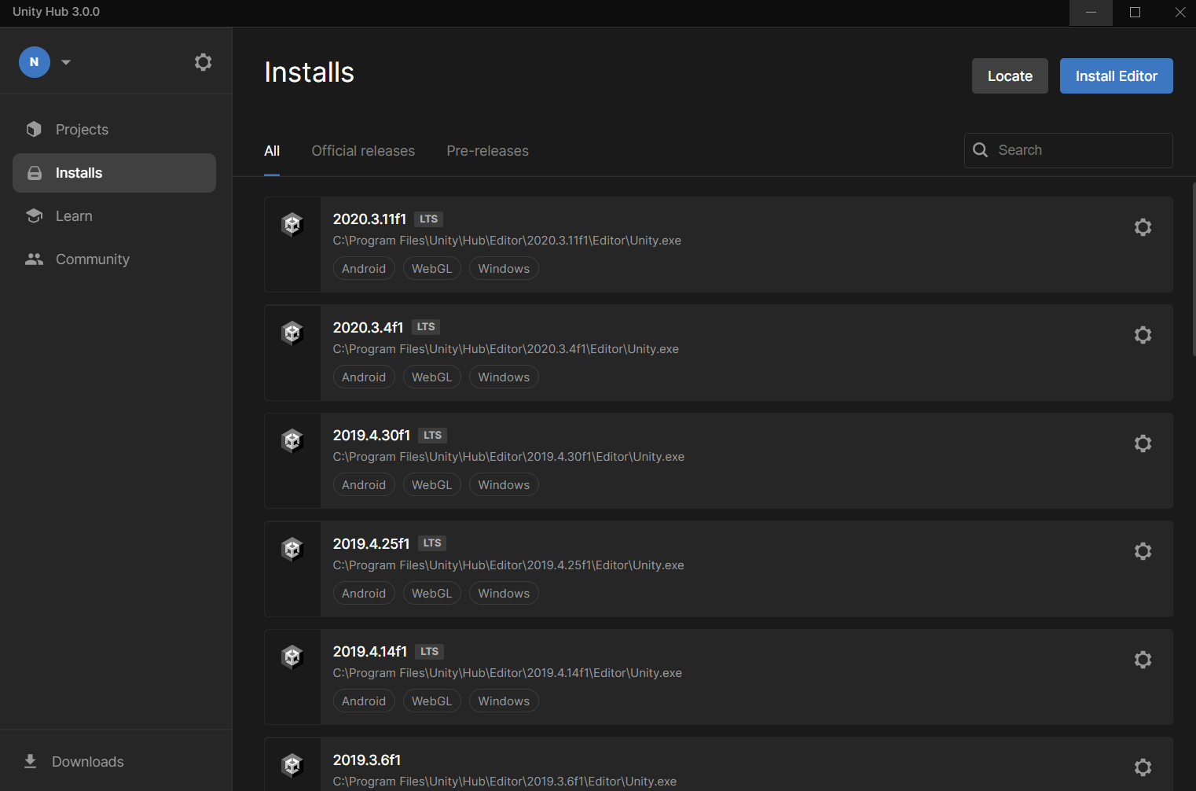This screenshot has height=791, width=1196.
Task: Click the gear icon for 2019.4.14f1
Action: (1143, 660)
